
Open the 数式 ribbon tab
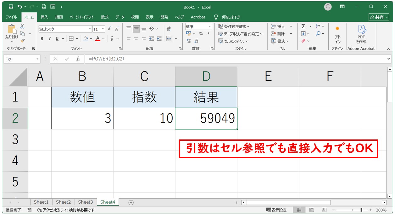(x=105, y=17)
